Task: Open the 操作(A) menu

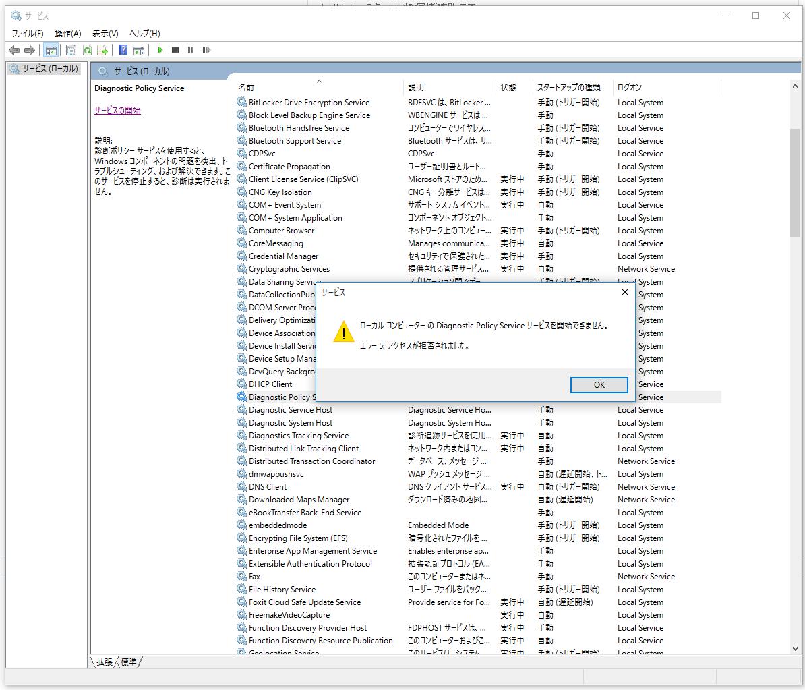Action: pyautogui.click(x=67, y=33)
